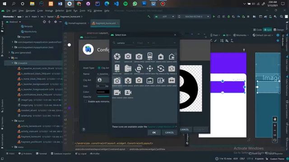Hide the Project panel with minus icon

60,22
